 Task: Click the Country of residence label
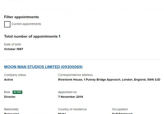point(72,109)
